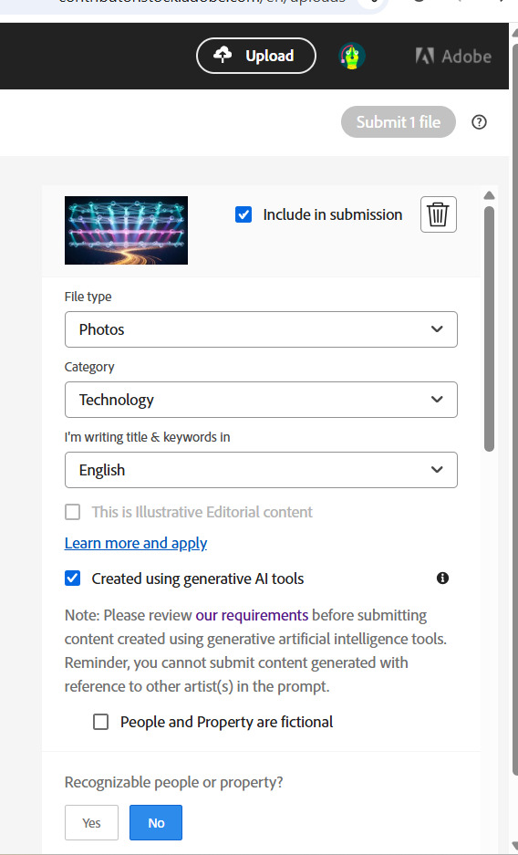Select Yes for recognizable people

pos(91,823)
